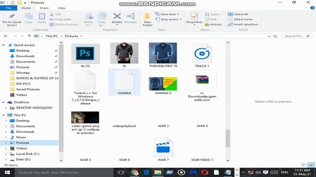Click the History ribbon button
Viewport: 316px width, 177px height.
click(213, 24)
